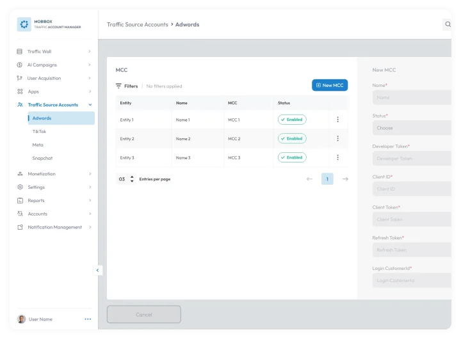This screenshot has height=339, width=461.
Task: Expand the Settings menu chevron
Action: click(x=90, y=187)
